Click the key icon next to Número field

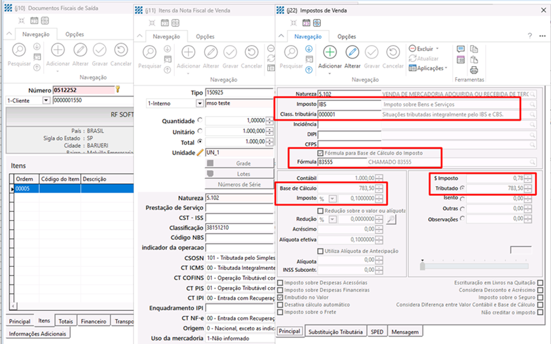click(x=117, y=90)
